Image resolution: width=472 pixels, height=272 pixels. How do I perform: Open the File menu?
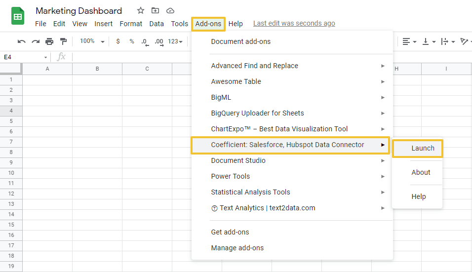click(40, 24)
